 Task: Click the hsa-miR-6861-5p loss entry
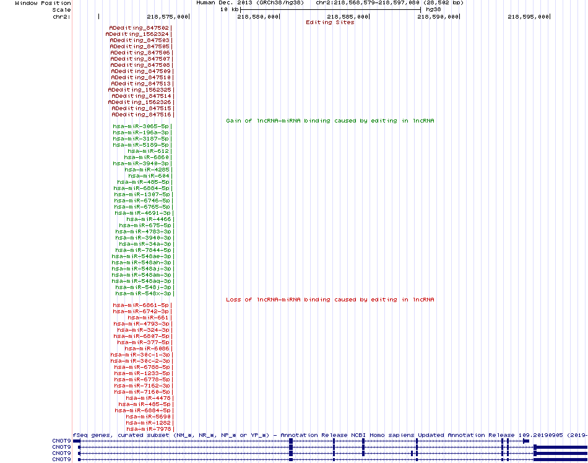click(x=141, y=305)
